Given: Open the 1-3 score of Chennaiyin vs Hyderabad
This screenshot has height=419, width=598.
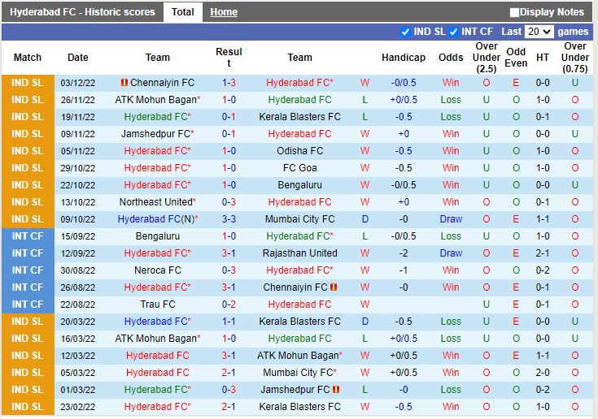Looking at the screenshot, I should click(229, 83).
